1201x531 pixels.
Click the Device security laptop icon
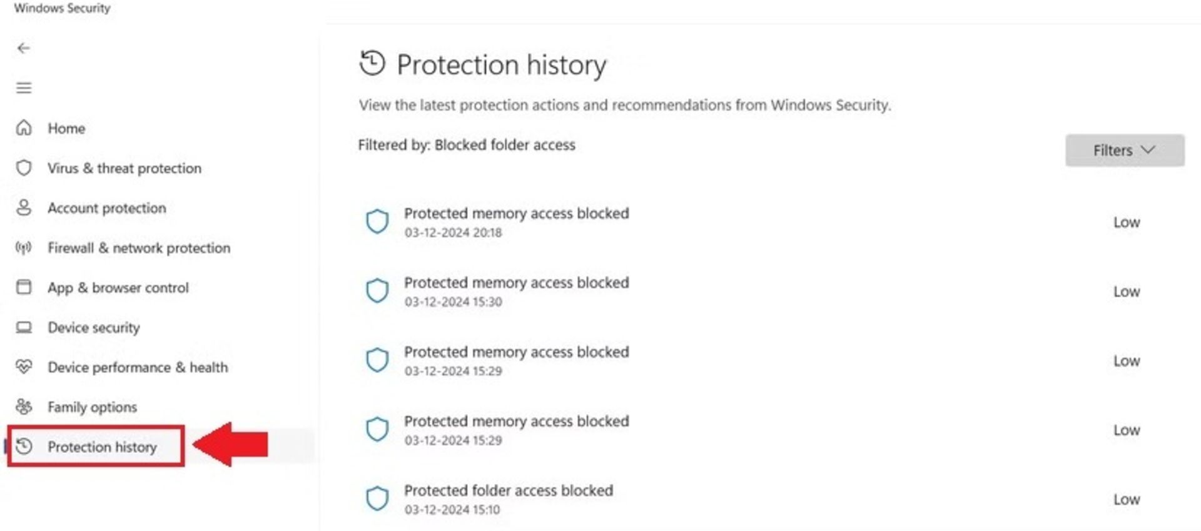click(24, 327)
